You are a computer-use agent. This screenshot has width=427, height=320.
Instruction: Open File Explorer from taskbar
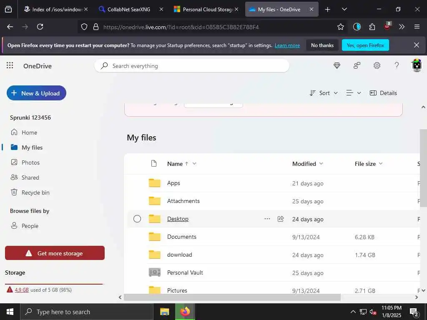coord(164,312)
